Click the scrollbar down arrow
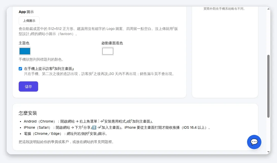This screenshot has width=277, height=163. [x=269, y=152]
